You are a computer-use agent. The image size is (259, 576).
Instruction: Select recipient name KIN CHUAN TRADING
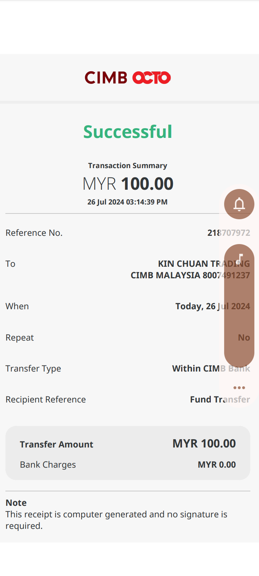204,264
